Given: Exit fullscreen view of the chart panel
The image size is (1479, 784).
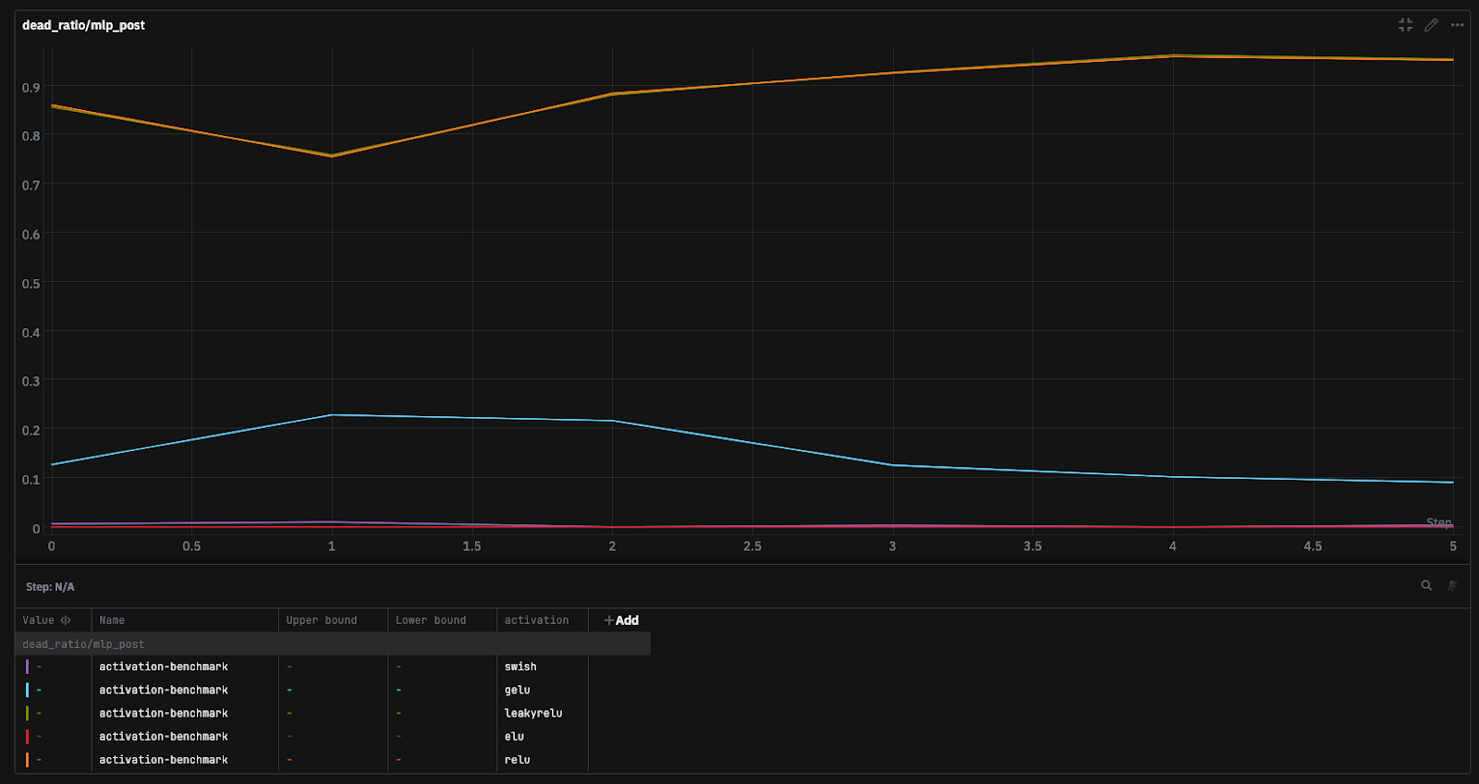Looking at the screenshot, I should pyautogui.click(x=1405, y=25).
